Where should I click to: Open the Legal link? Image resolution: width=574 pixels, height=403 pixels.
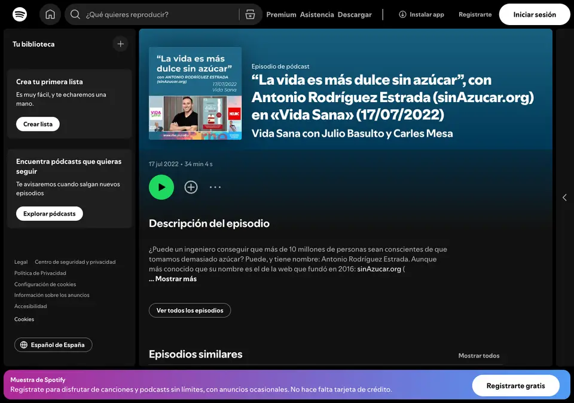(x=21, y=262)
